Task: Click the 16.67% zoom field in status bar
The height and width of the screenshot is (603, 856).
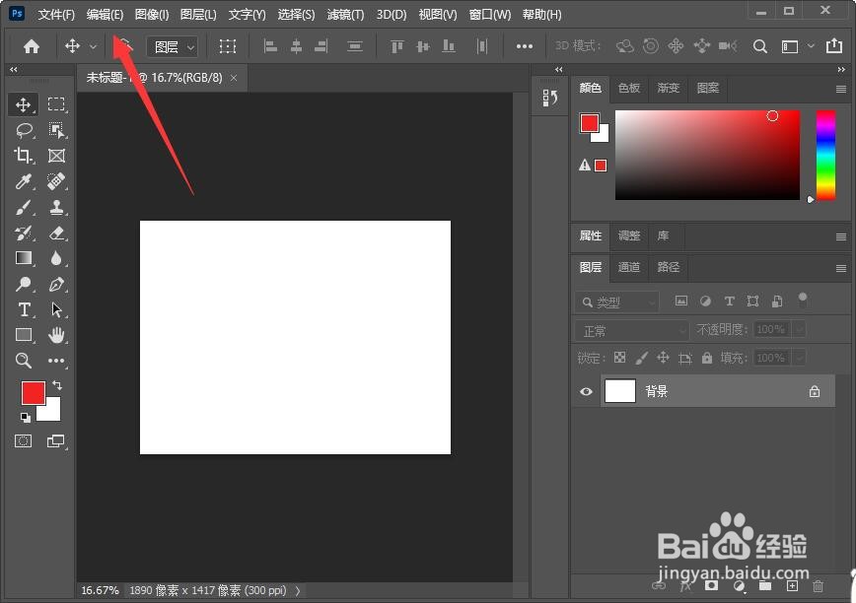Action: 100,590
